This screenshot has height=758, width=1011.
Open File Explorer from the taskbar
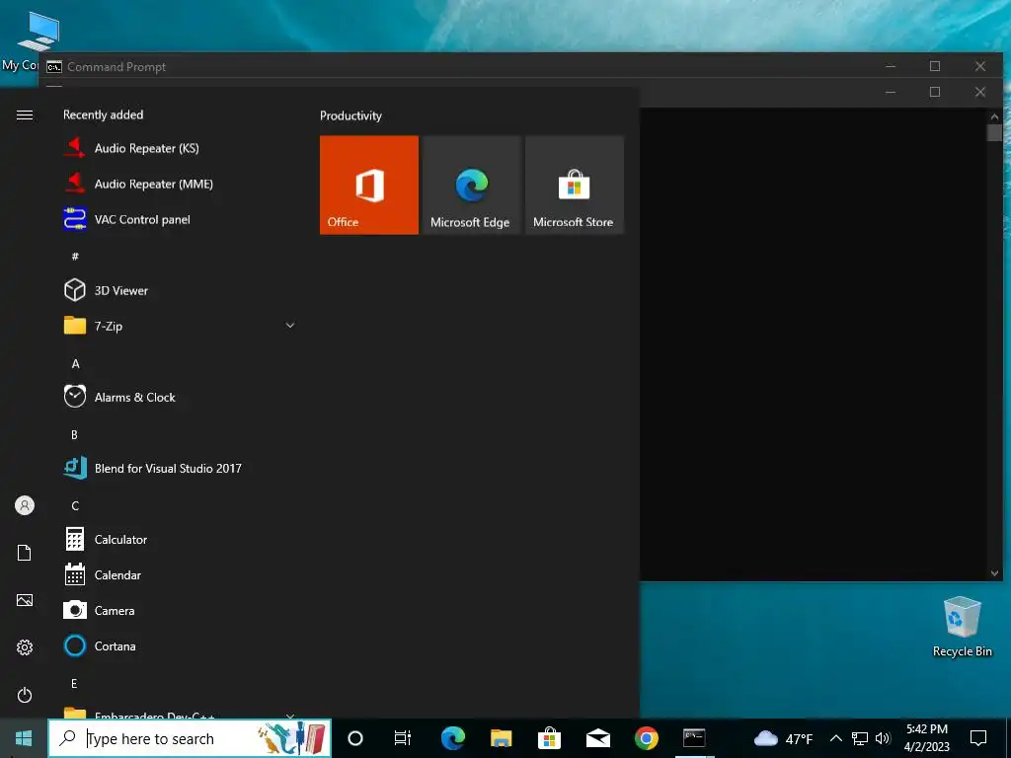pos(501,738)
